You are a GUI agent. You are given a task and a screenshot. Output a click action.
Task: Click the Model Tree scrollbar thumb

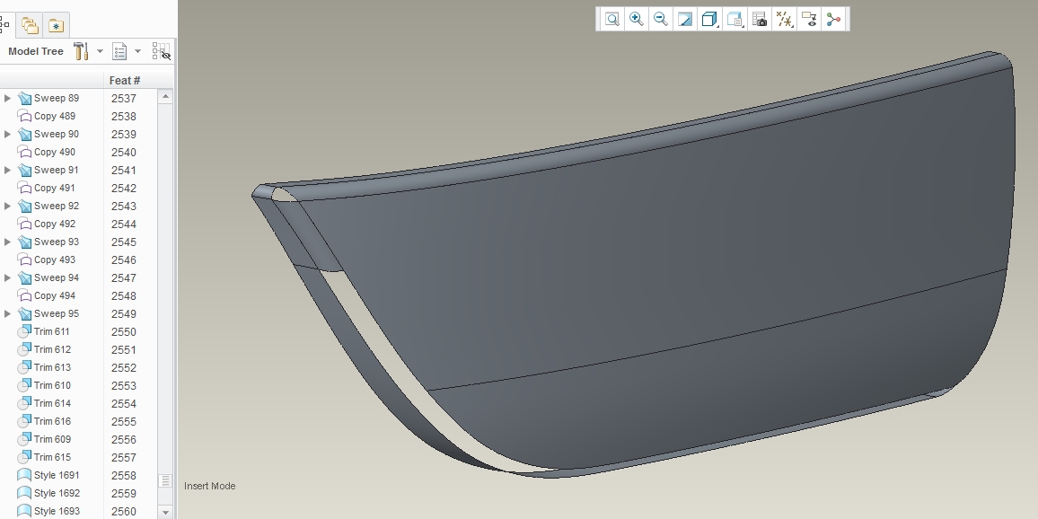click(x=165, y=480)
